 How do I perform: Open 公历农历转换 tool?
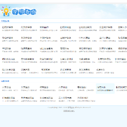[x=85, y=27]
